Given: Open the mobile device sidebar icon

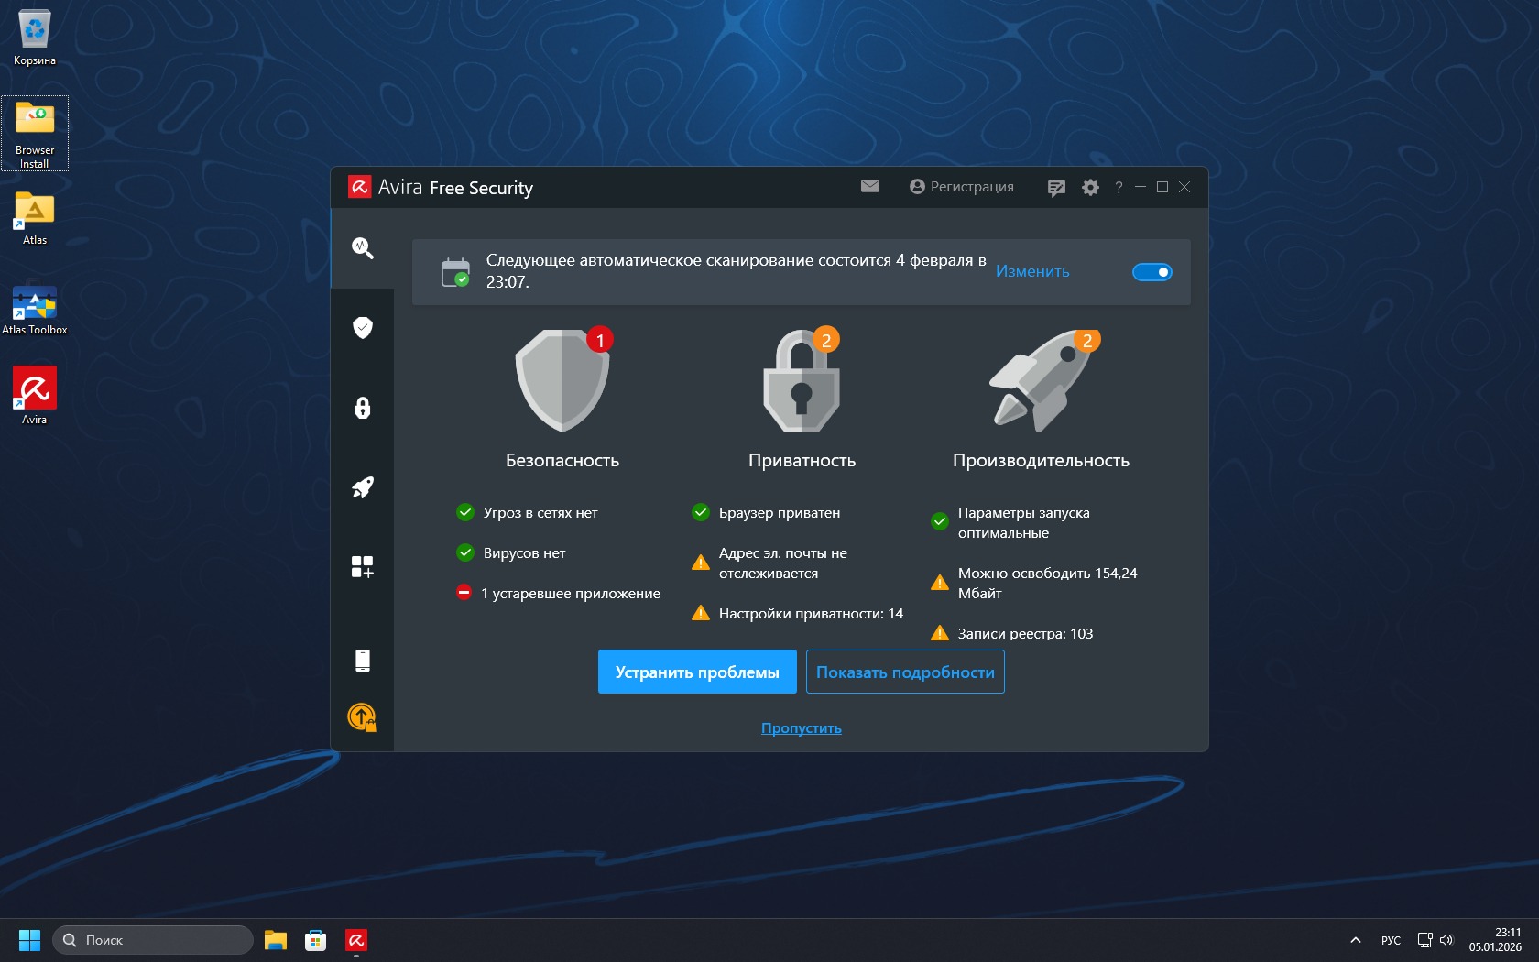Looking at the screenshot, I should pyautogui.click(x=363, y=661).
